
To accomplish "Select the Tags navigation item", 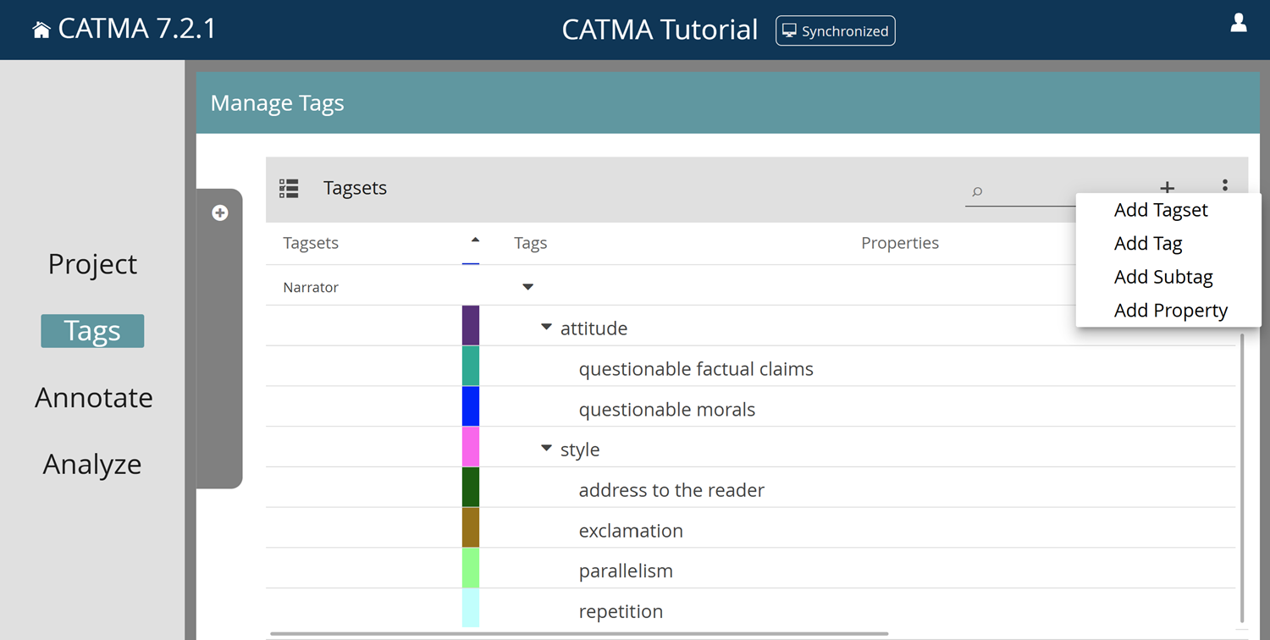I will tap(92, 331).
